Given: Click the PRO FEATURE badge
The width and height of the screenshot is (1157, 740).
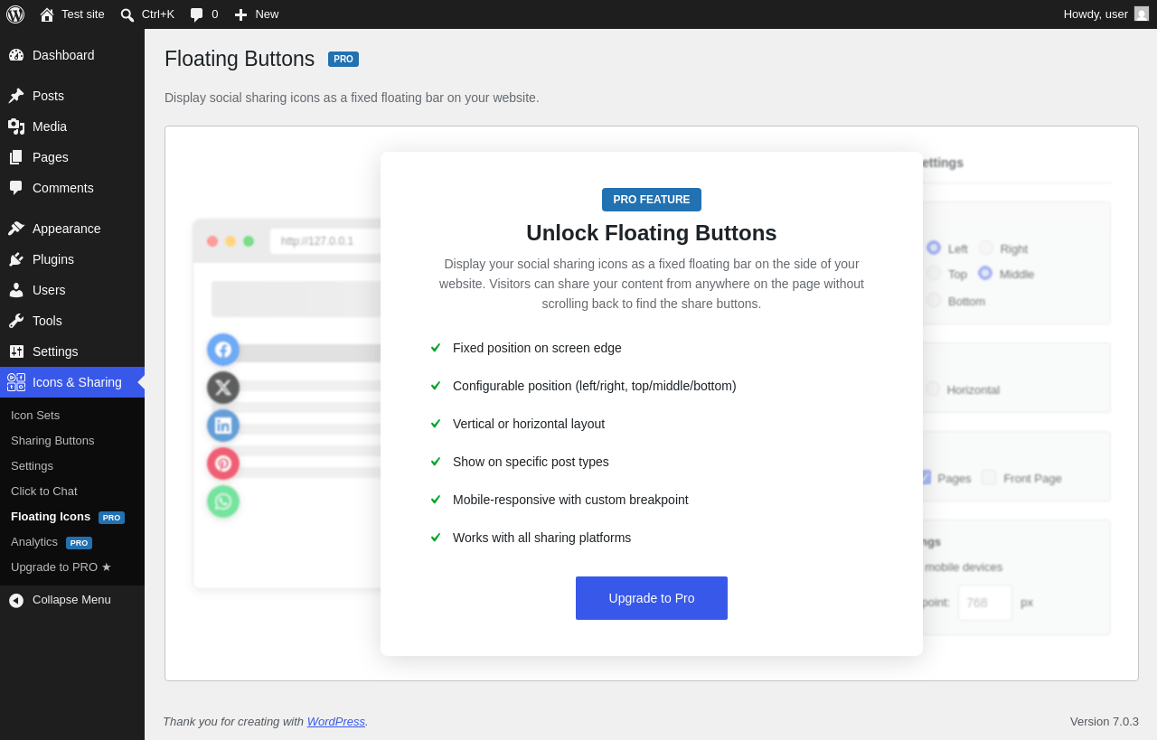Looking at the screenshot, I should click(652, 200).
